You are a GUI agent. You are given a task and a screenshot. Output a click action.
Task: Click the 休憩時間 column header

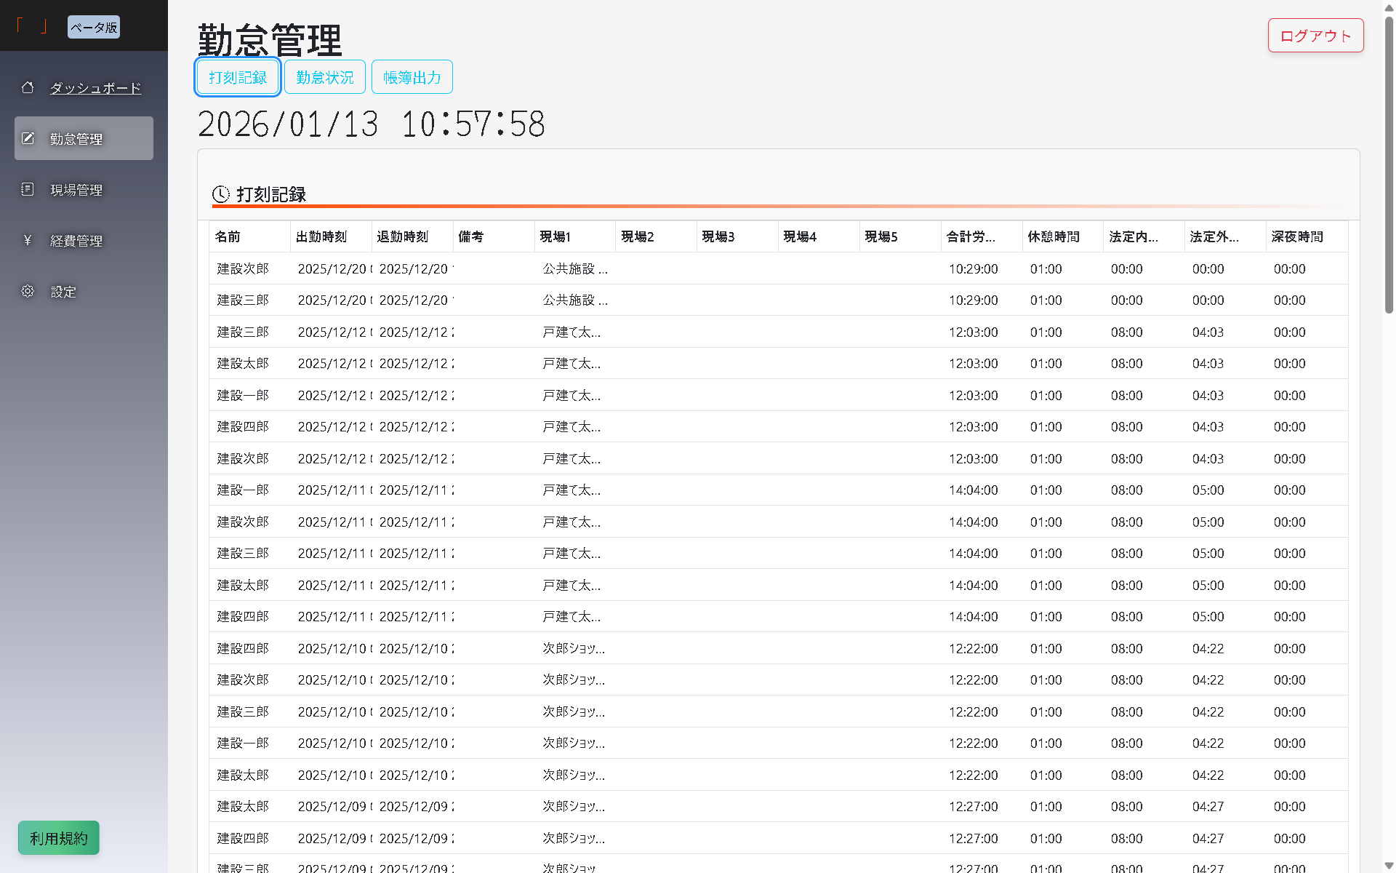click(1056, 236)
